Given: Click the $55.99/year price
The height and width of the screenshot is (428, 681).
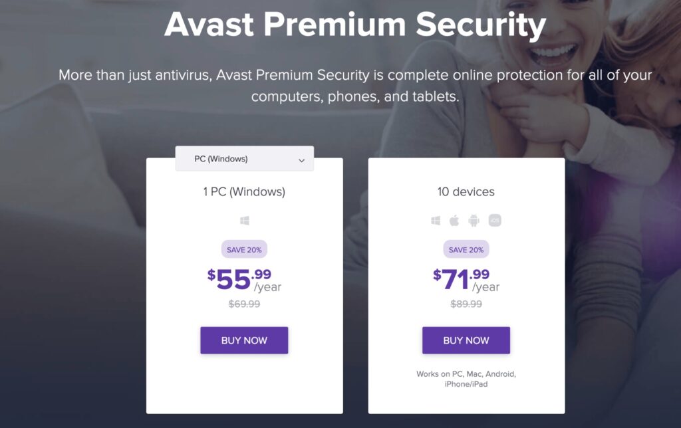Looking at the screenshot, I should 244,280.
